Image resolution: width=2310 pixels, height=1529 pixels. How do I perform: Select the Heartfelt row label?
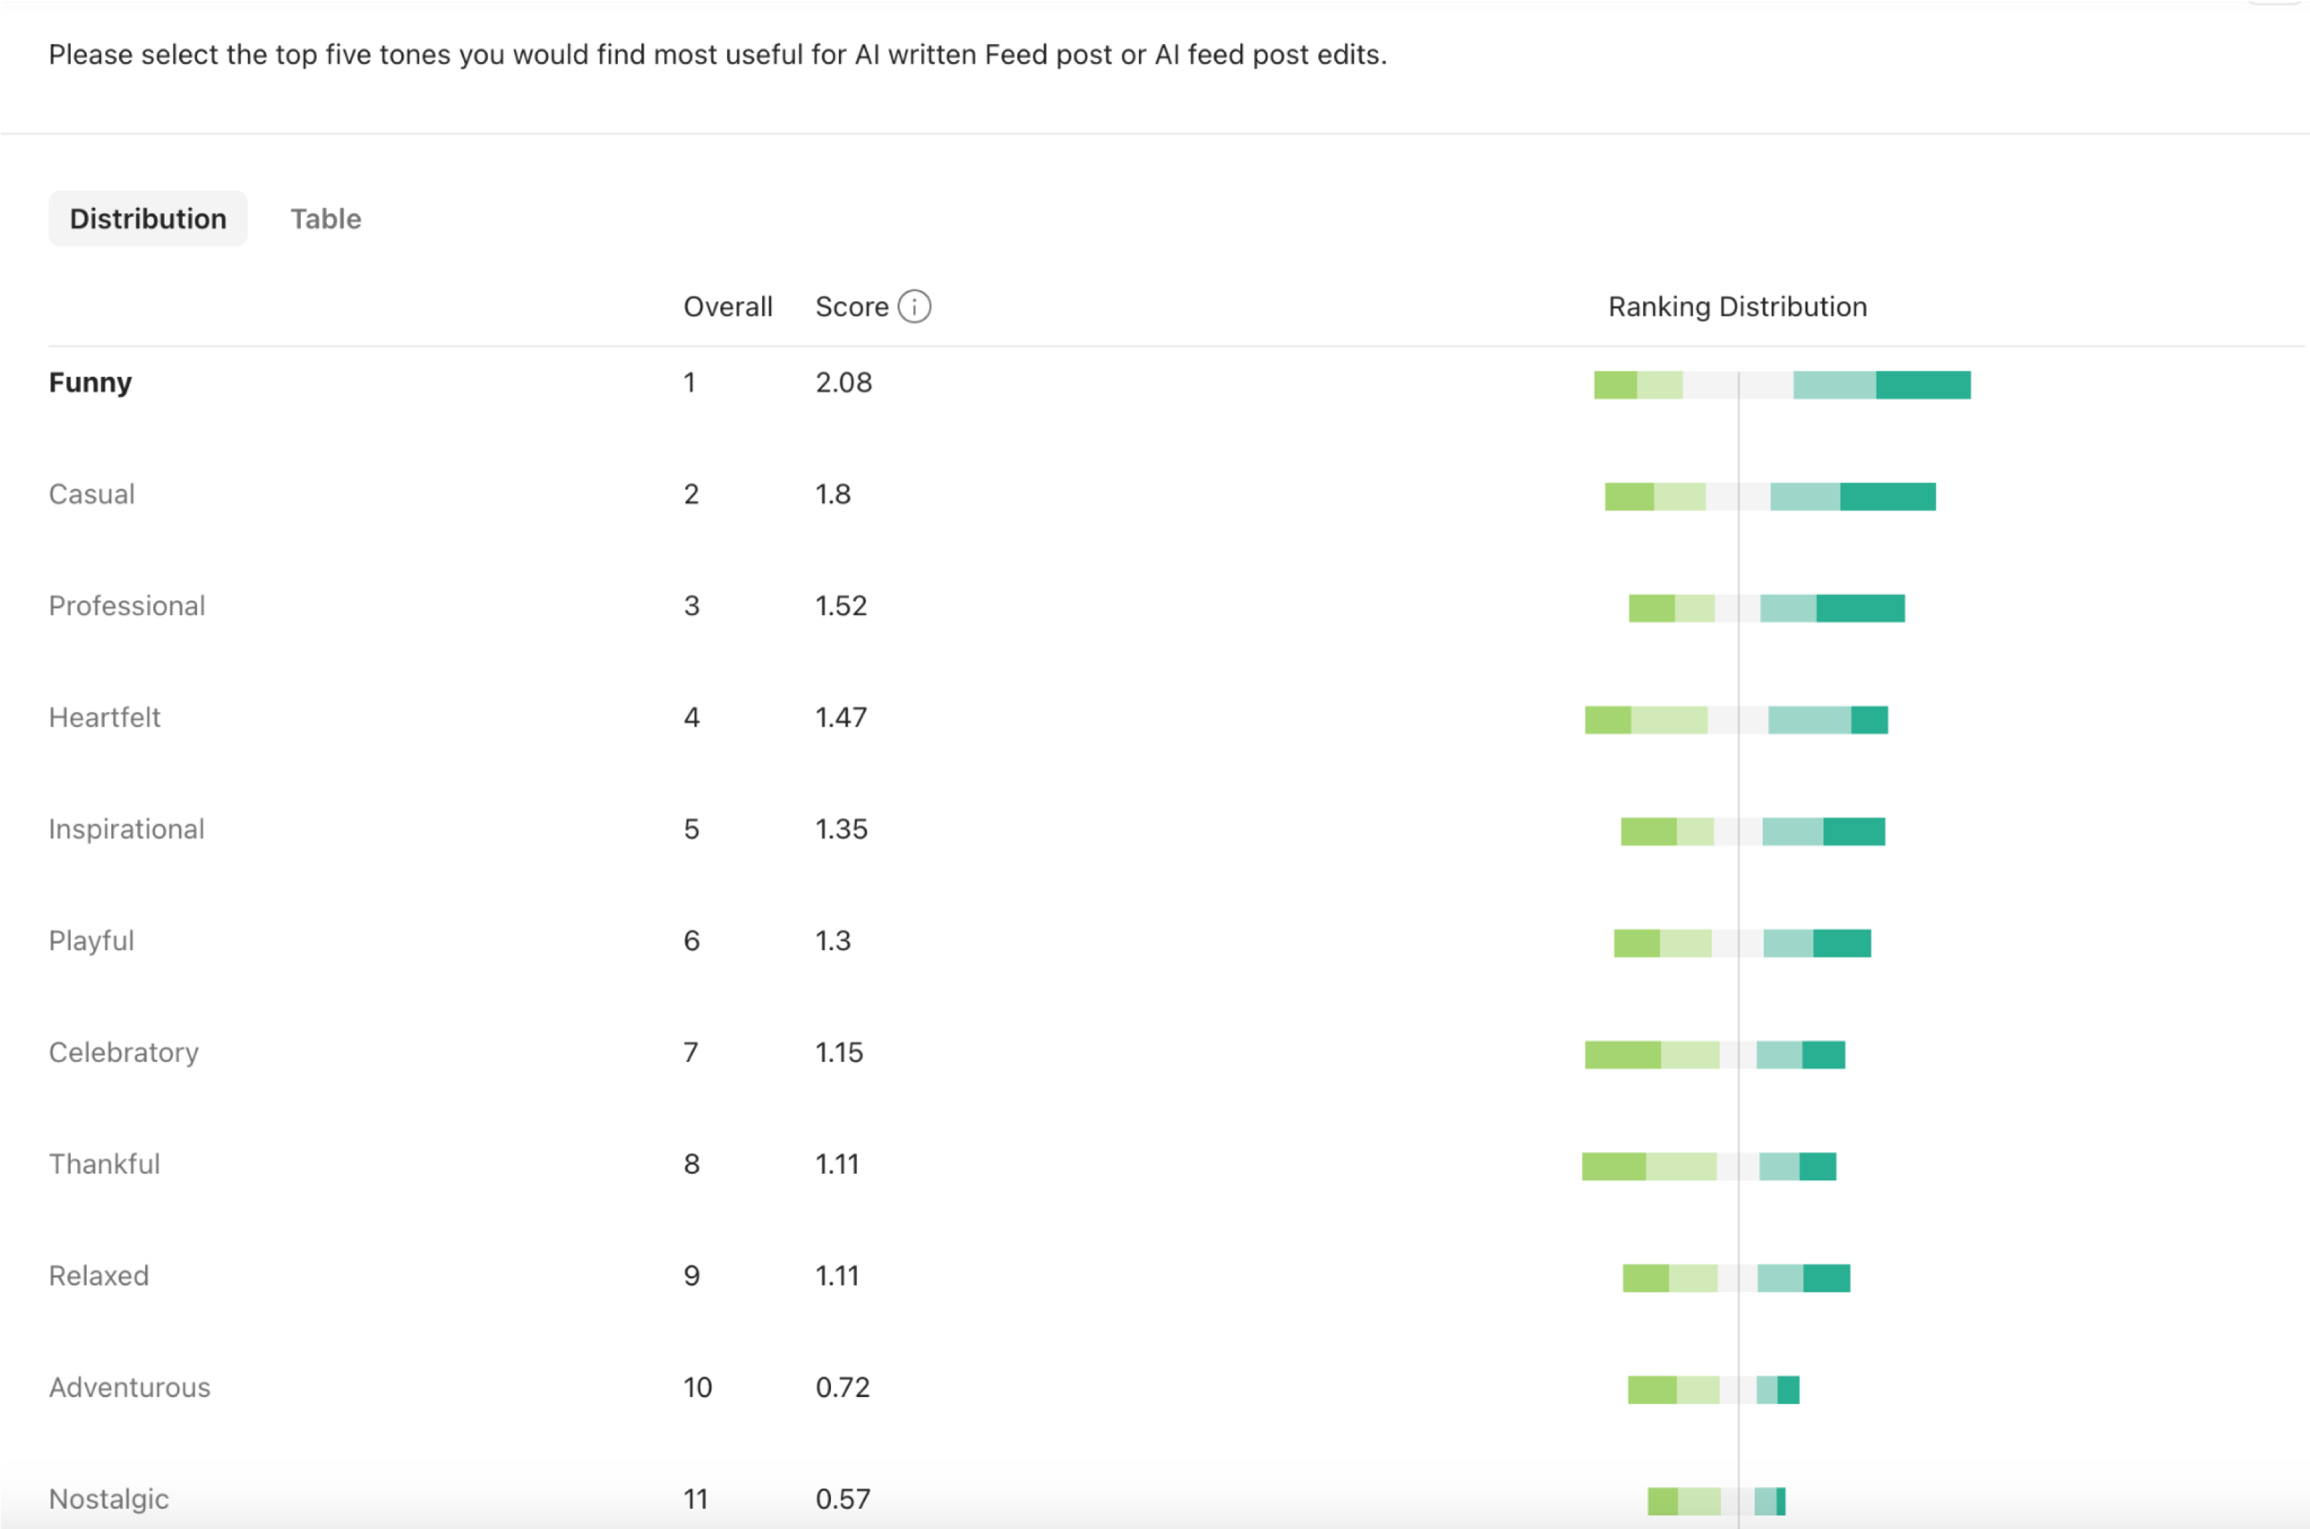pos(105,718)
